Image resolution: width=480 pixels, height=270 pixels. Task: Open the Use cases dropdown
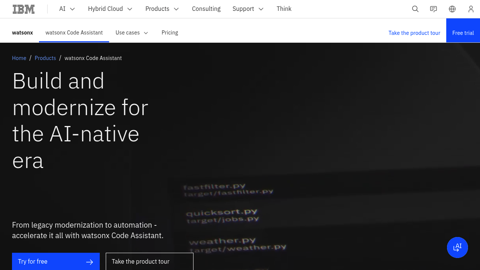132,33
